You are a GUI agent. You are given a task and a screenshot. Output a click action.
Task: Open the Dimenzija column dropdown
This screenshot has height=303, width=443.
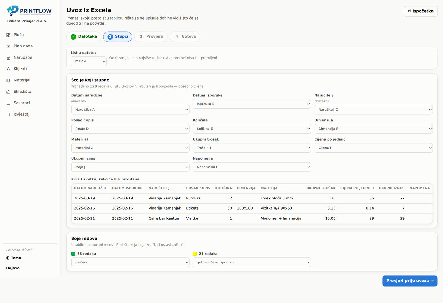pyautogui.click(x=373, y=129)
